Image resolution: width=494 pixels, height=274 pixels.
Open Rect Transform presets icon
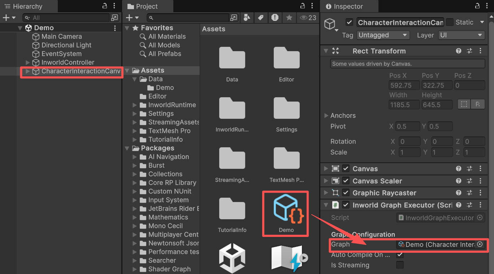tap(469, 51)
